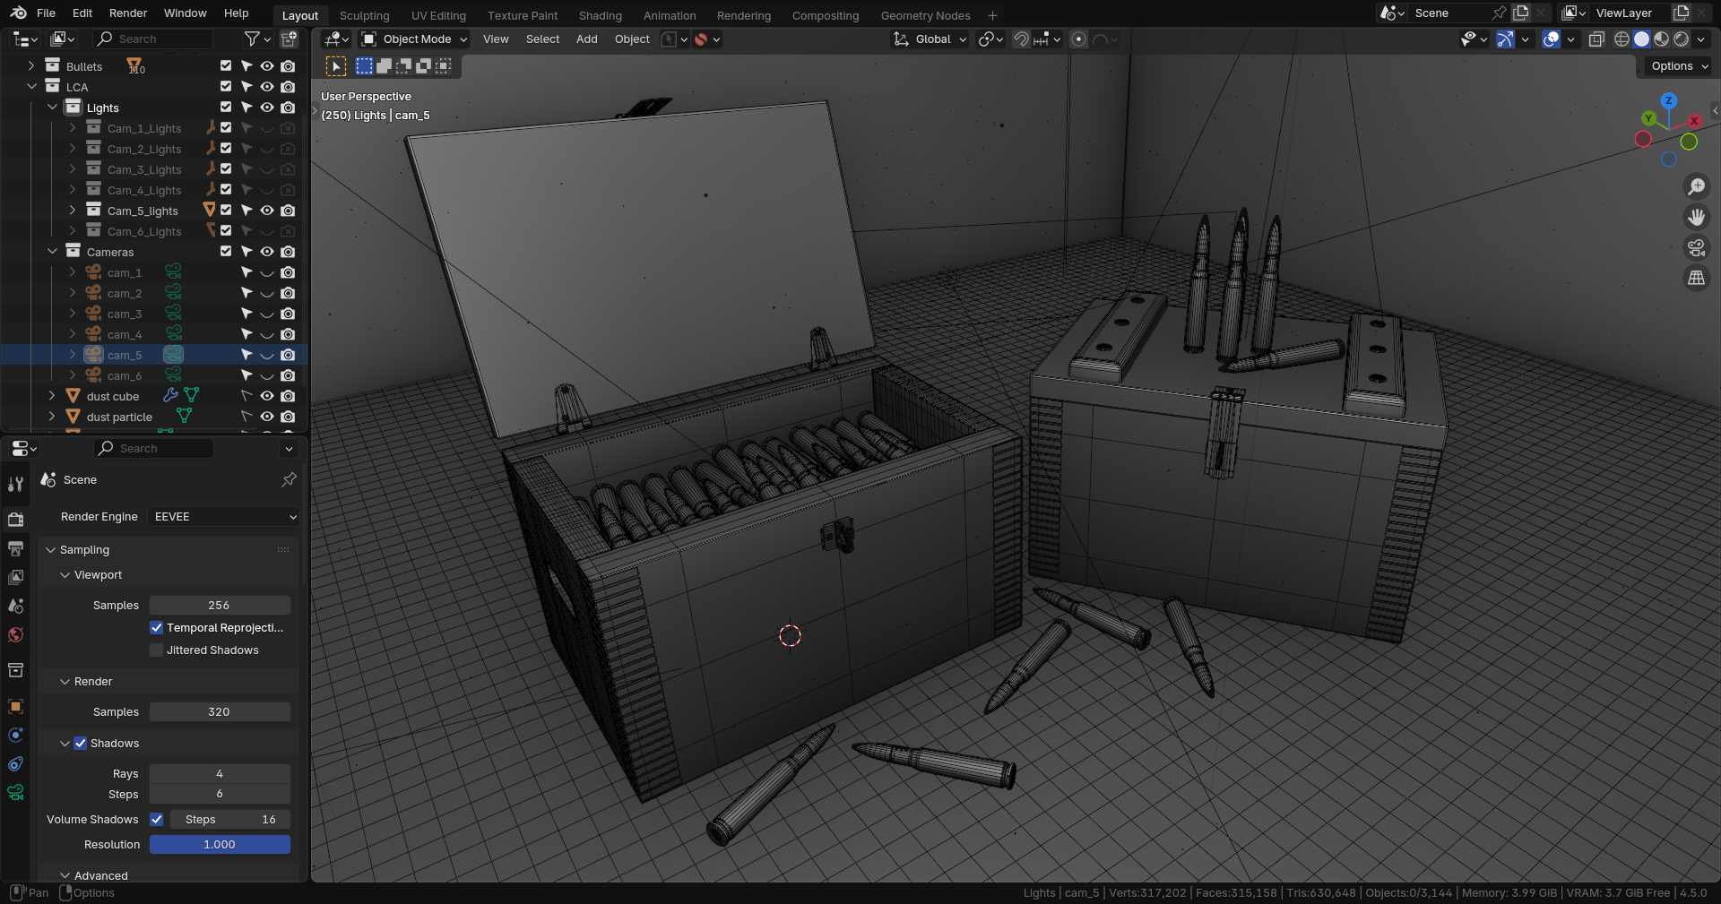Open the File menu

click(x=46, y=13)
